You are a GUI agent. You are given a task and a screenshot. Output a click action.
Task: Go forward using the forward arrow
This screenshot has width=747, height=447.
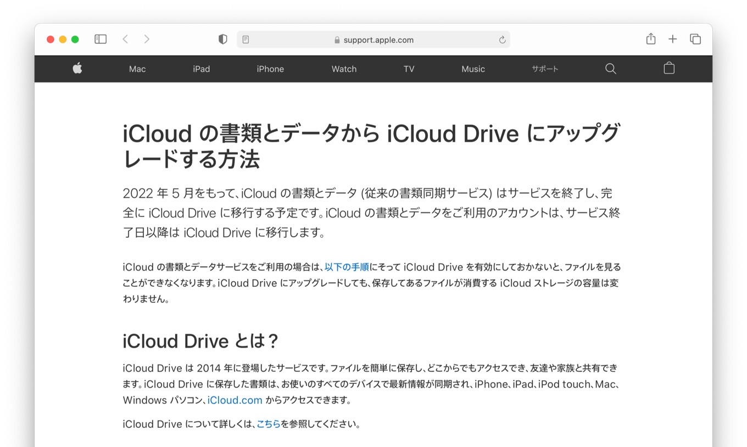tap(147, 40)
